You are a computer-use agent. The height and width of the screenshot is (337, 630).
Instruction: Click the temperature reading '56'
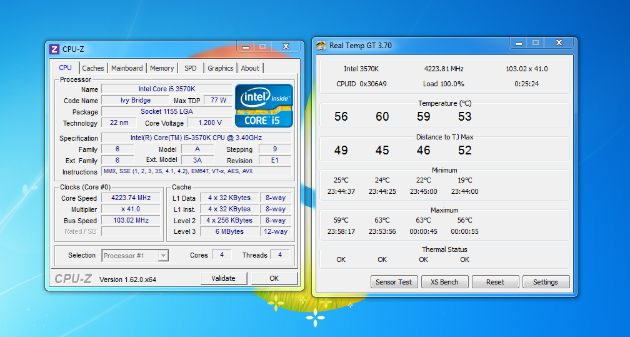[x=341, y=117]
